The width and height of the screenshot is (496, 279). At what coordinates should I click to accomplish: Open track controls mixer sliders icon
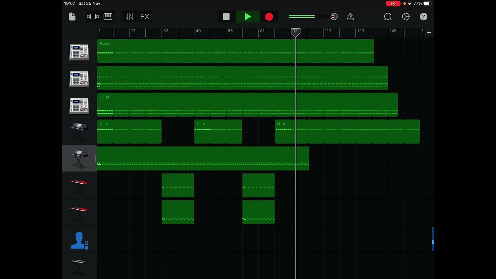click(130, 17)
